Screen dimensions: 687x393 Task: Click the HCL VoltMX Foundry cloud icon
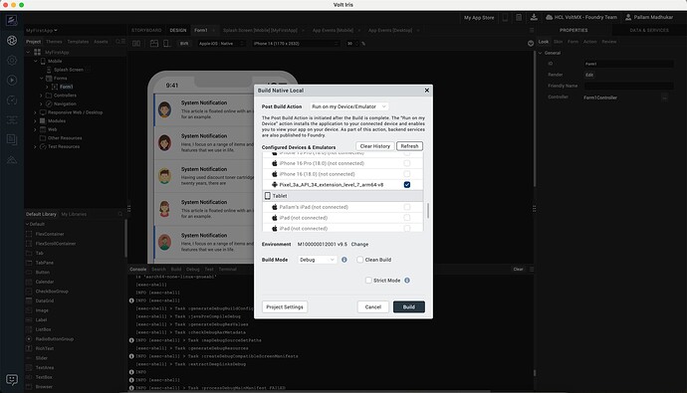point(549,17)
